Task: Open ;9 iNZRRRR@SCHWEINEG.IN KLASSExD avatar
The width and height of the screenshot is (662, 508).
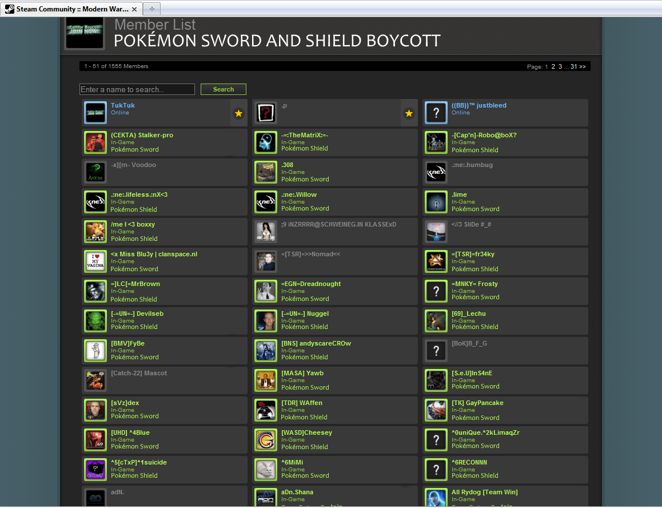Action: click(x=266, y=232)
